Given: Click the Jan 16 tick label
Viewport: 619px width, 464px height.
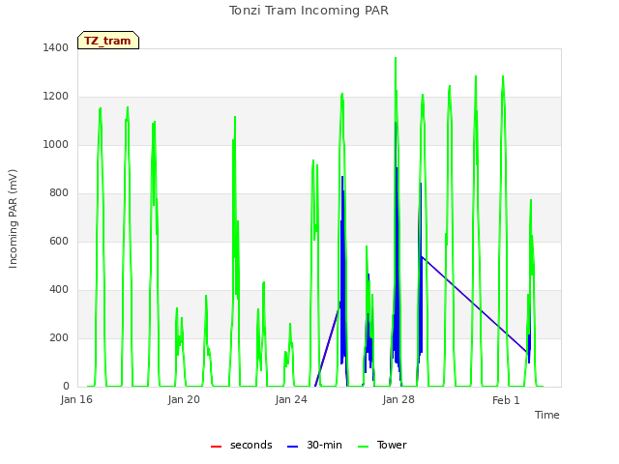Looking at the screenshot, I should click(76, 399).
